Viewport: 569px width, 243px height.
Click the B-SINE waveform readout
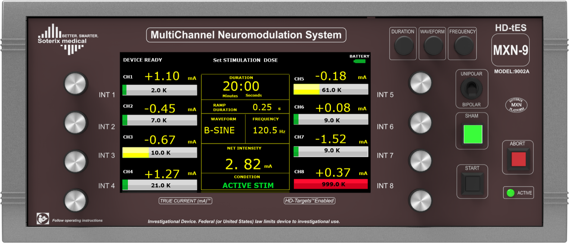tap(219, 130)
